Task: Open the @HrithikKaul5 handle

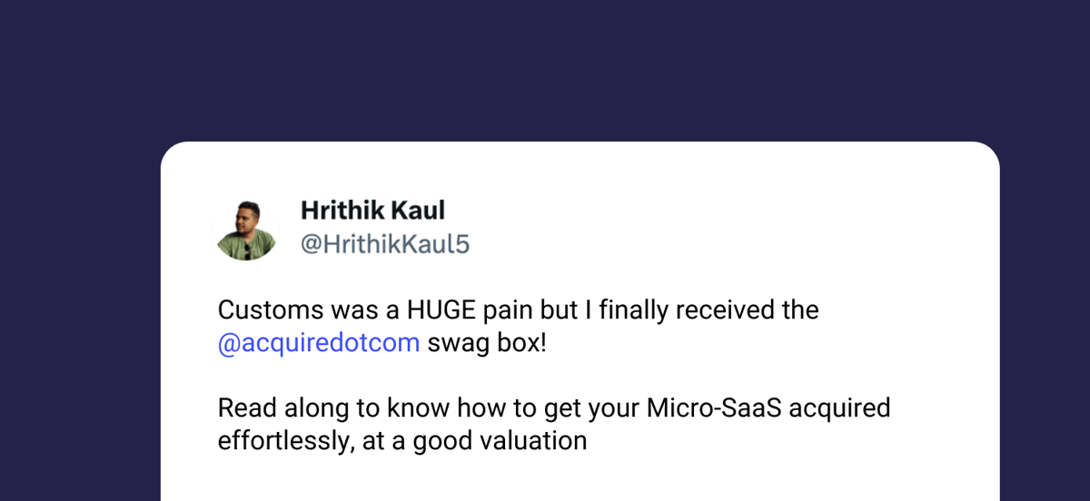Action: click(384, 245)
